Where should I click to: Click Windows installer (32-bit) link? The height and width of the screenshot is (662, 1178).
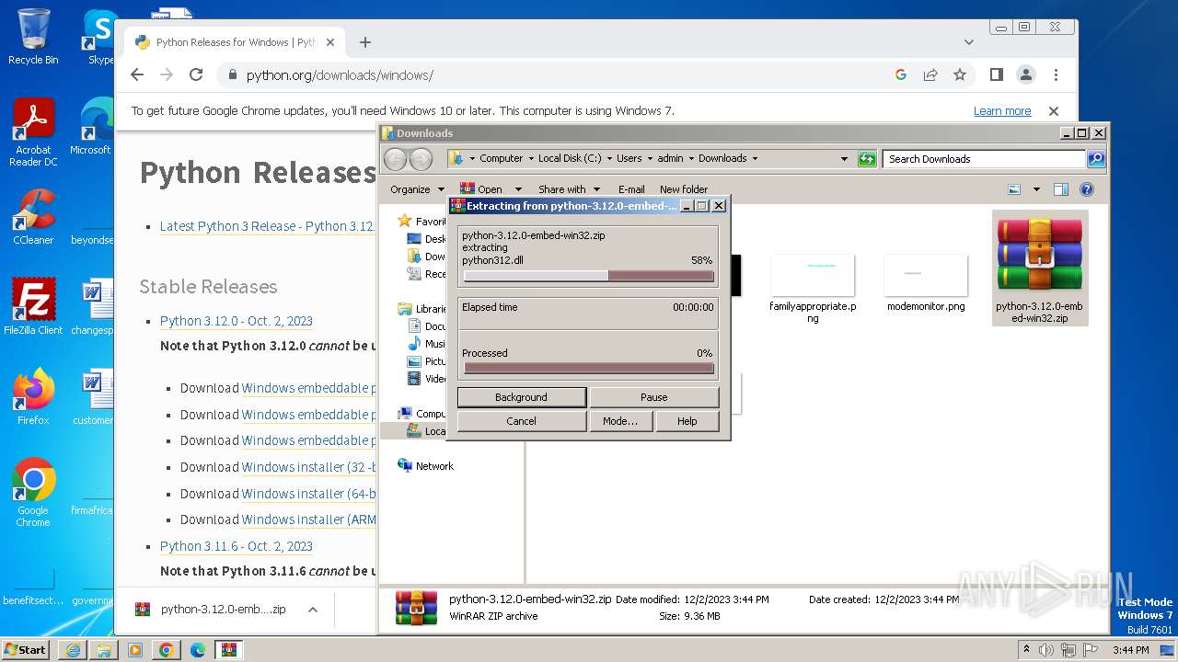pyautogui.click(x=308, y=467)
